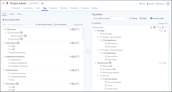Collapse the Tech Issue Reason group

100,79
